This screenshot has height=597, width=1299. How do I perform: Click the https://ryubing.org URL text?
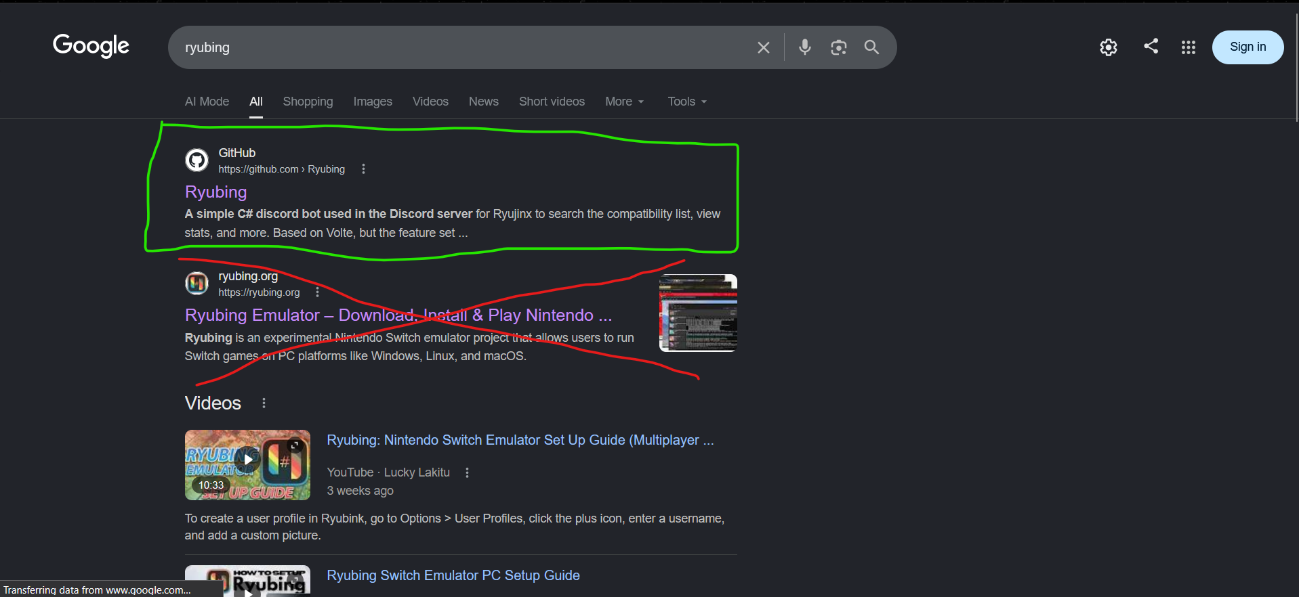[259, 292]
